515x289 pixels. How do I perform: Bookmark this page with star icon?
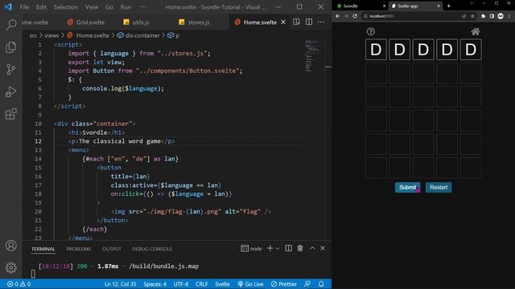(x=472, y=16)
